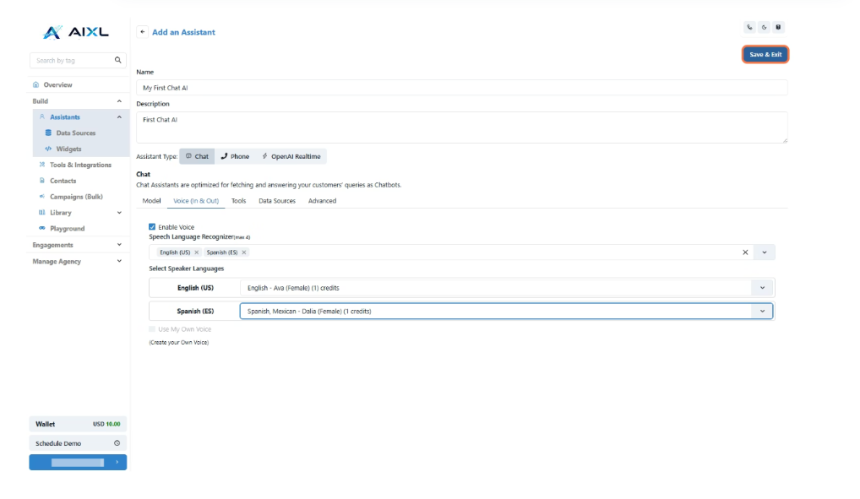The image size is (860, 499).
Task: Click the Save & Exit button
Action: [765, 55]
